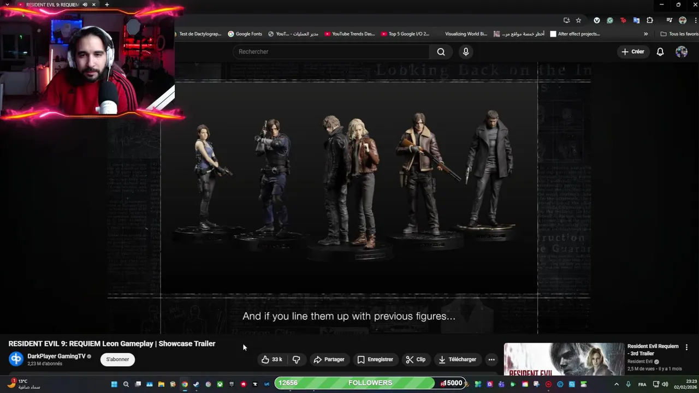Image resolution: width=699 pixels, height=393 pixels.
Task: Click the video player showing figures
Action: tap(349, 198)
